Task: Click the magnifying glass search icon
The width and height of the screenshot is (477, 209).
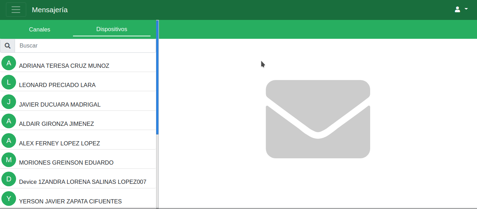Action: click(x=8, y=46)
